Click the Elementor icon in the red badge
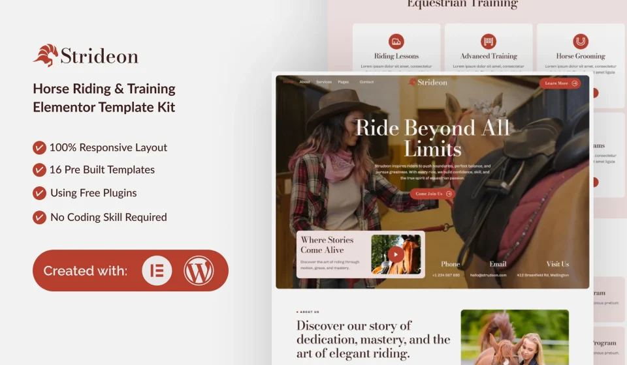The width and height of the screenshot is (627, 365). 157,270
